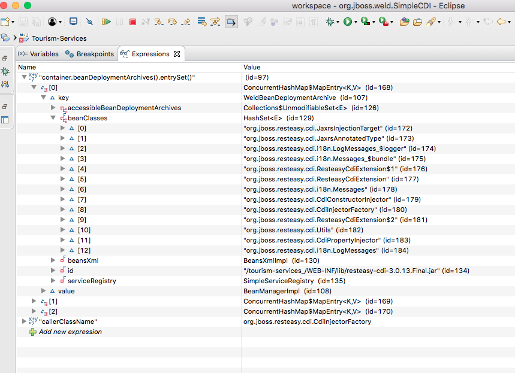
Task: Collapse the beanClasses tree node
Action: (53, 118)
